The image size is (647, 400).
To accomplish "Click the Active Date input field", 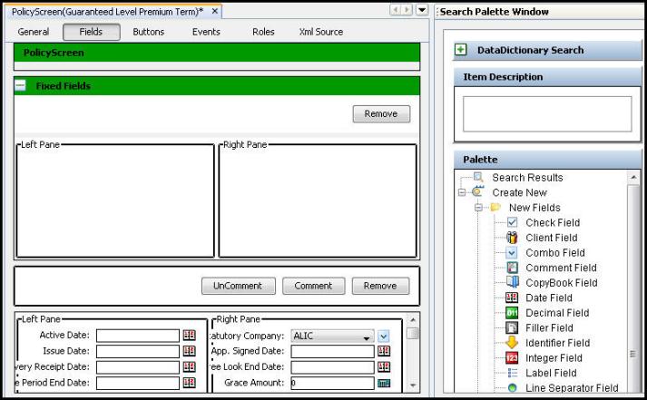I will [x=138, y=336].
